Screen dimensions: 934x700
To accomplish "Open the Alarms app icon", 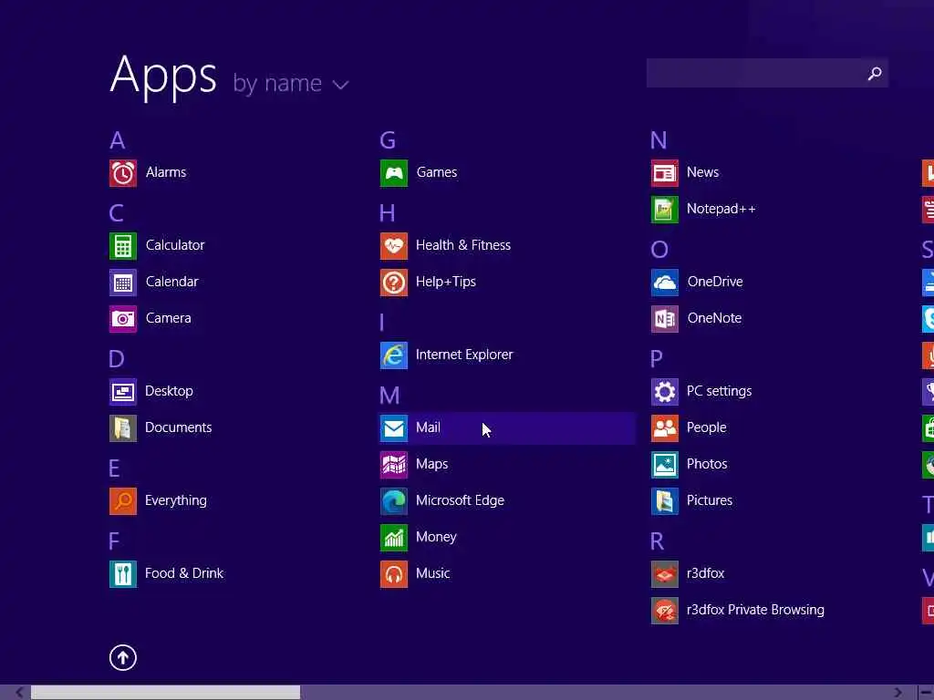I will [x=123, y=173].
